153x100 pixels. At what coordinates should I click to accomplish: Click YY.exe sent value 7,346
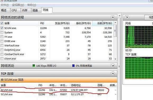point(66,37)
